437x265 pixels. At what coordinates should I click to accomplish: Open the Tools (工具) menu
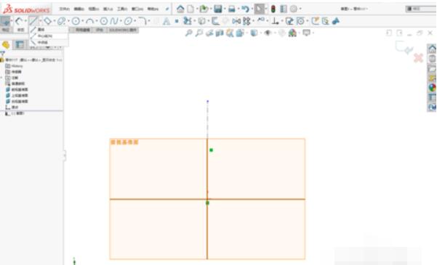[x=122, y=9]
